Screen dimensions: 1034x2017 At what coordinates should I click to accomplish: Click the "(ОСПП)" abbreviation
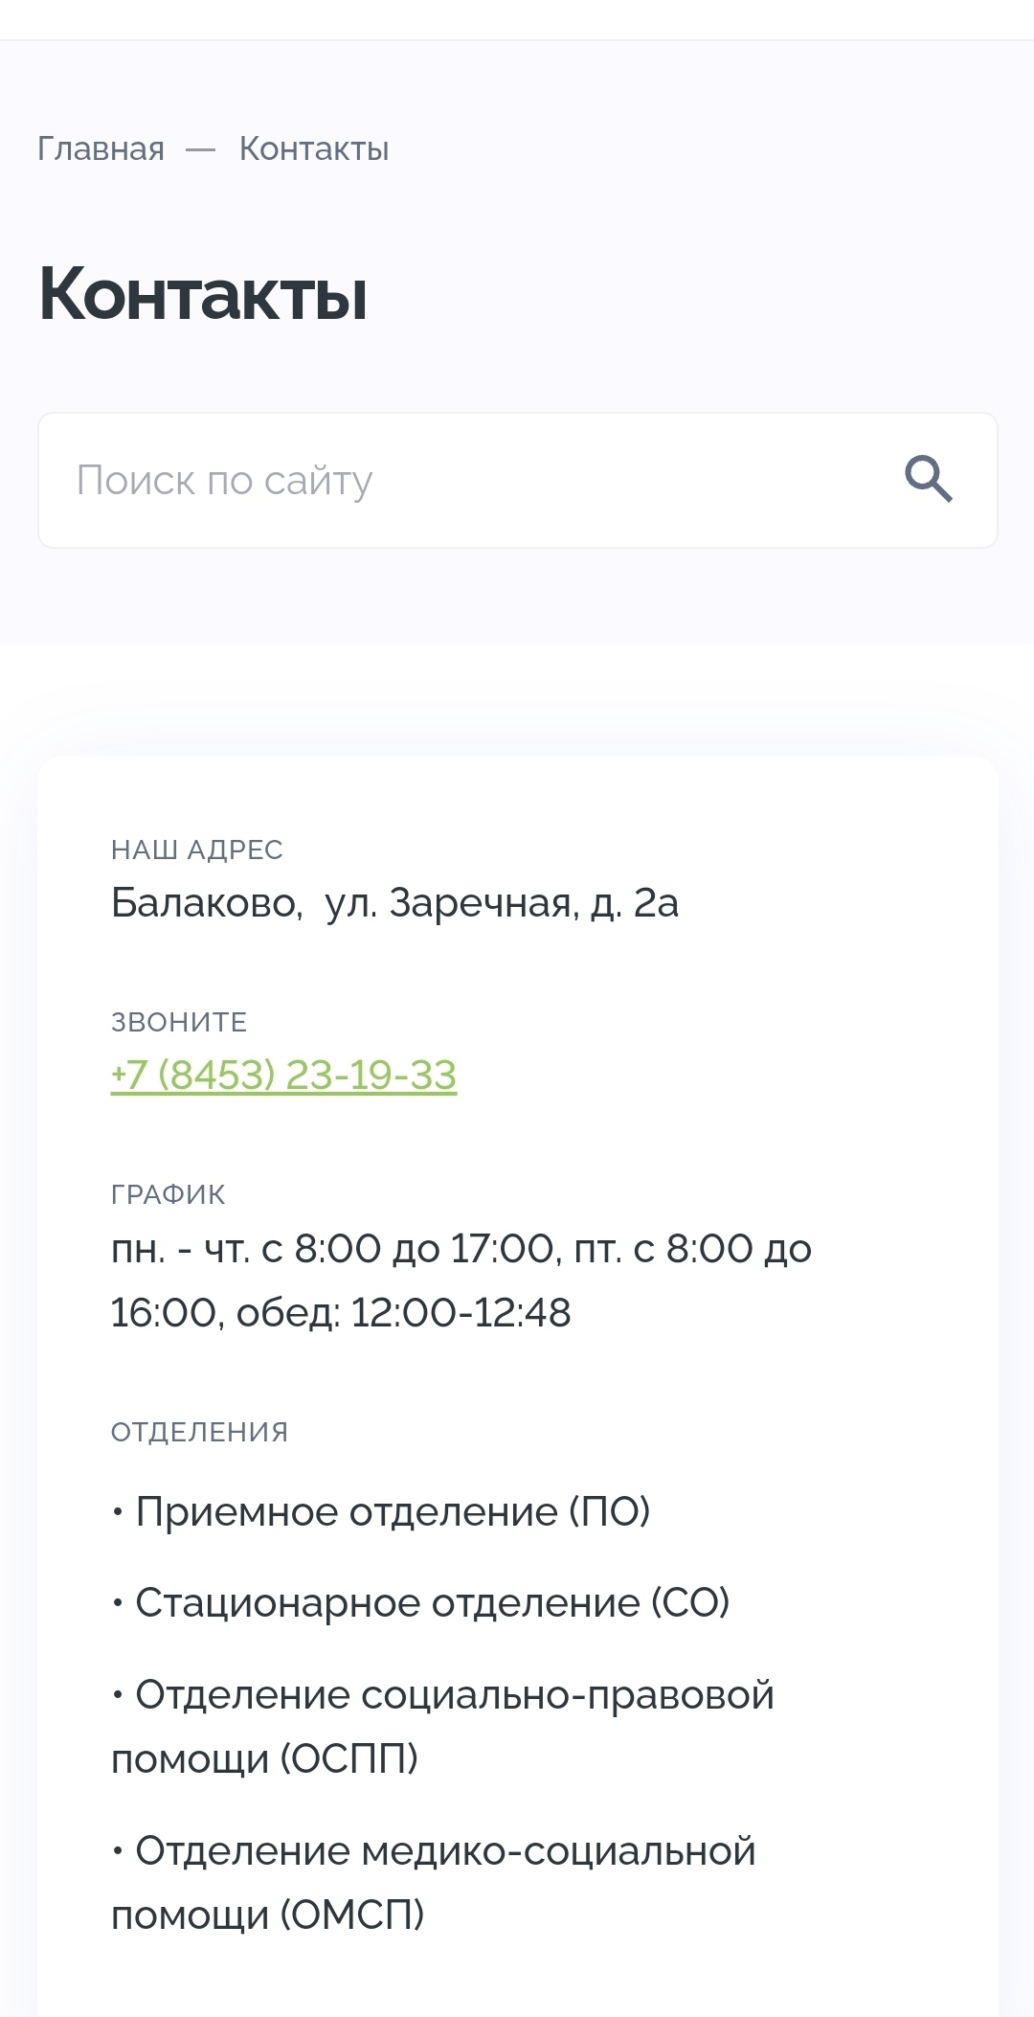point(349,1758)
